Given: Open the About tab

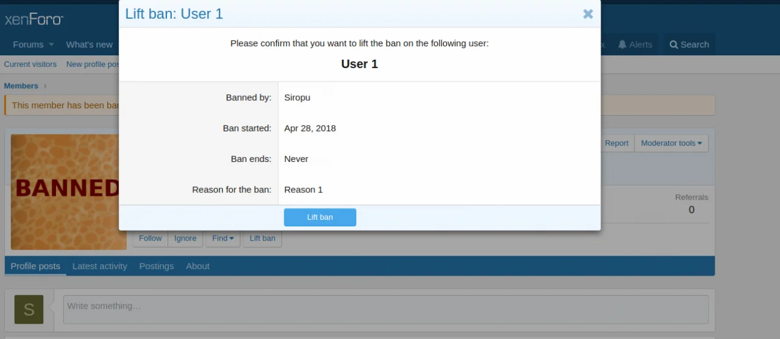Looking at the screenshot, I should (x=197, y=266).
